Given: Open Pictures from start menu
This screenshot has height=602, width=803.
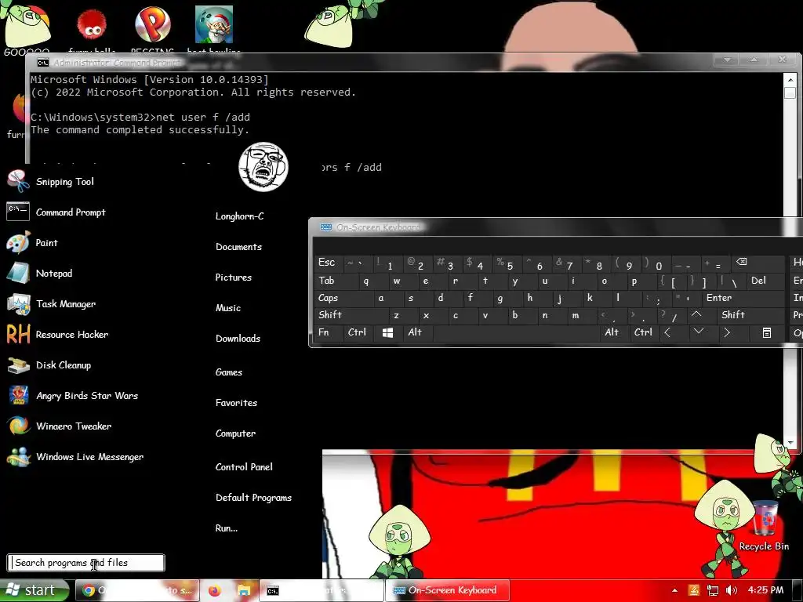Looking at the screenshot, I should 234,277.
